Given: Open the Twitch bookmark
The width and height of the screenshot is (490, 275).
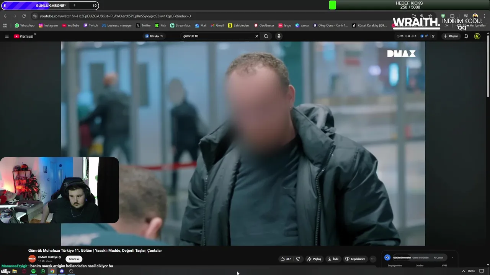Looking at the screenshot, I should point(91,26).
